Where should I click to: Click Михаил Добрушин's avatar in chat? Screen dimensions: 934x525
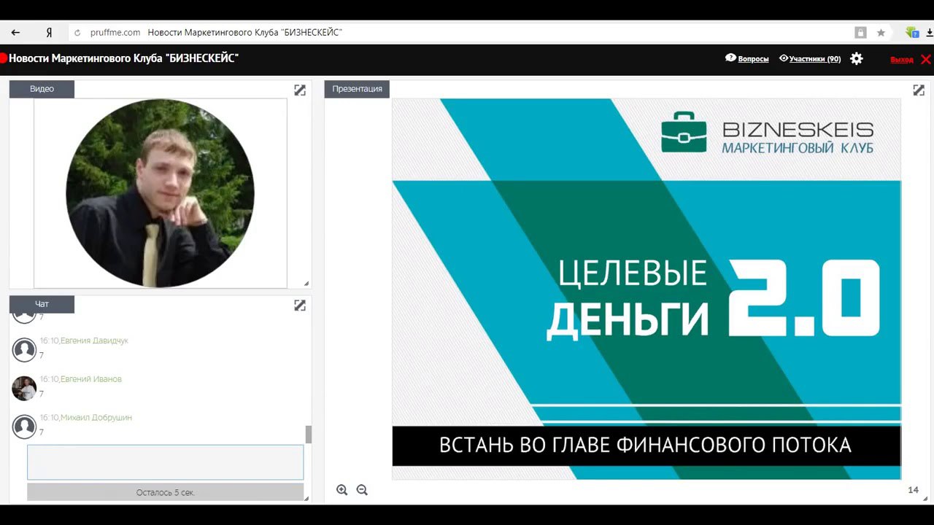click(25, 427)
